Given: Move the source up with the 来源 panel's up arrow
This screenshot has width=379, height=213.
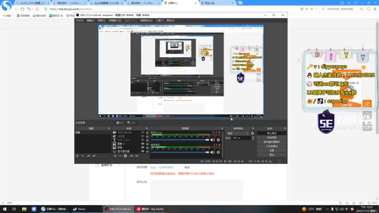Looking at the screenshot, I should [132, 156].
